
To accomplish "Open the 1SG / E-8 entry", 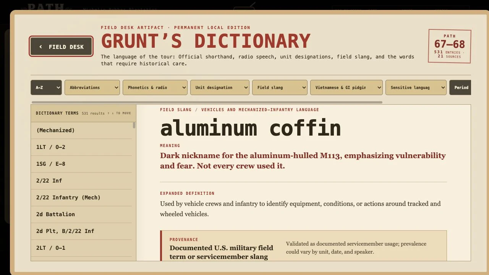I will pyautogui.click(x=81, y=164).
